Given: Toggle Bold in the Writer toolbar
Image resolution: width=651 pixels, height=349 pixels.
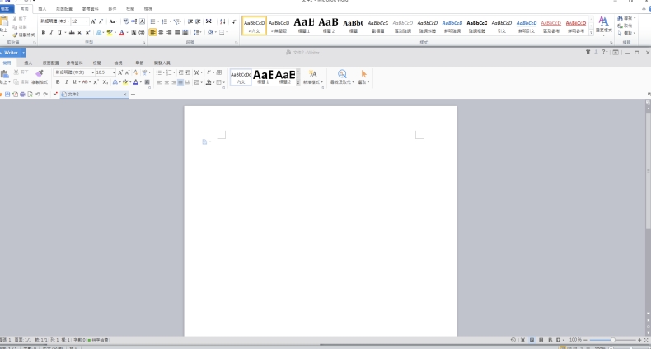Looking at the screenshot, I should 58,82.
